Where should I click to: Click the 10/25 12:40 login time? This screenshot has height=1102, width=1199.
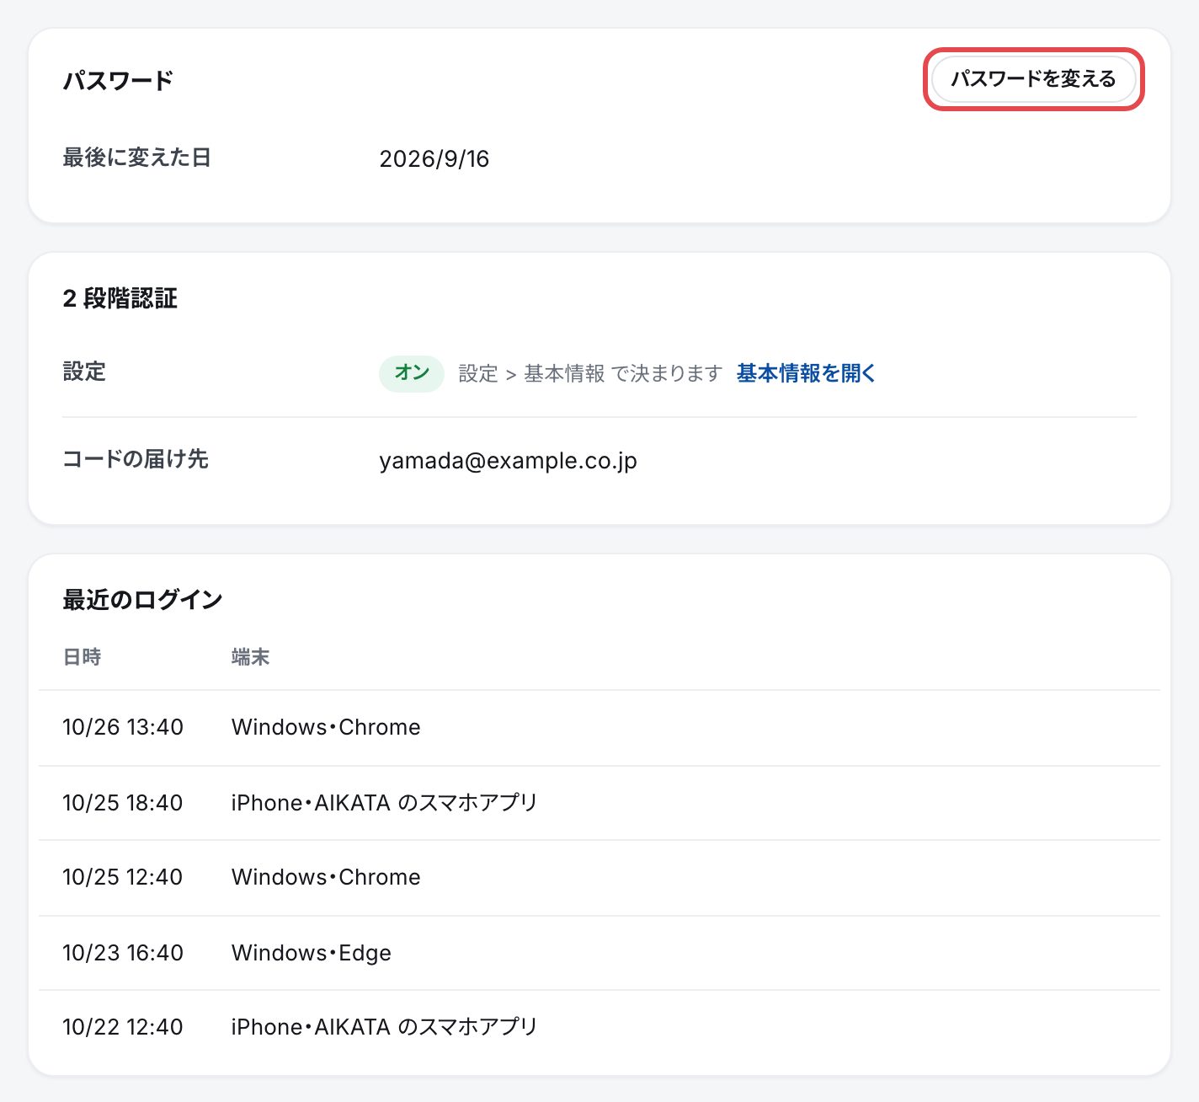point(123,877)
